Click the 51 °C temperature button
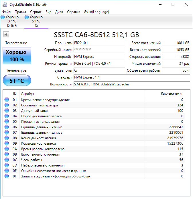Screen dimensions: 193x199 click(x=17, y=80)
